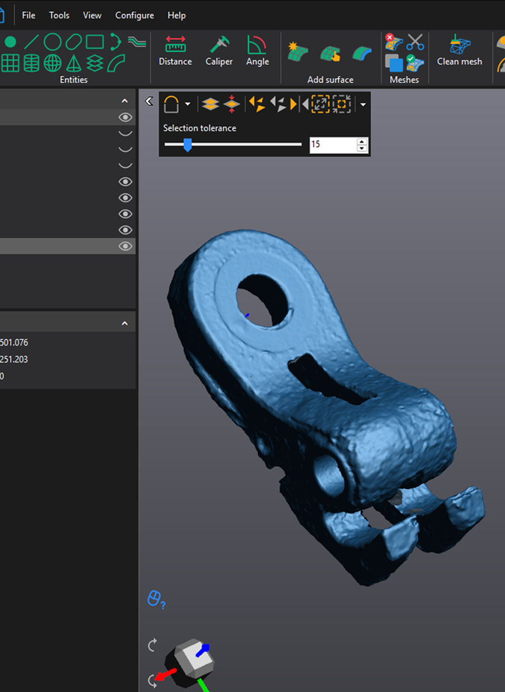Open the selection shape dropdown arrow

[188, 105]
